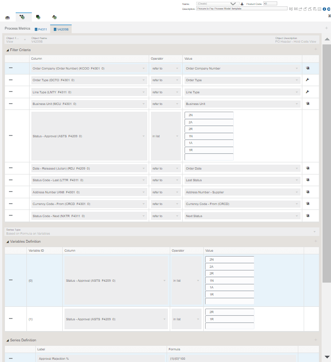Click the scrollbar up arrow

click(x=327, y=39)
